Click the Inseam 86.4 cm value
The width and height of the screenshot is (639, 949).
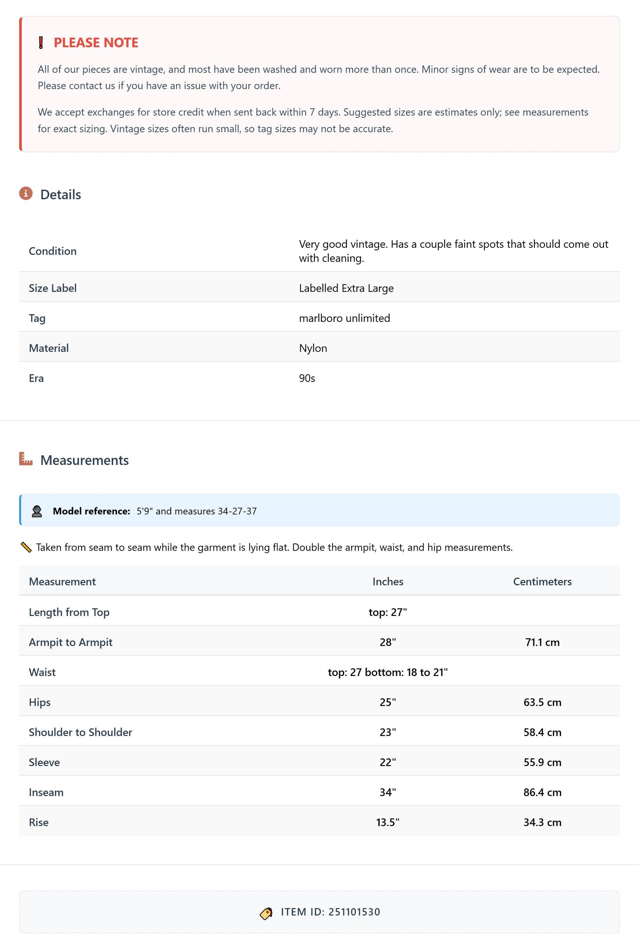(542, 792)
